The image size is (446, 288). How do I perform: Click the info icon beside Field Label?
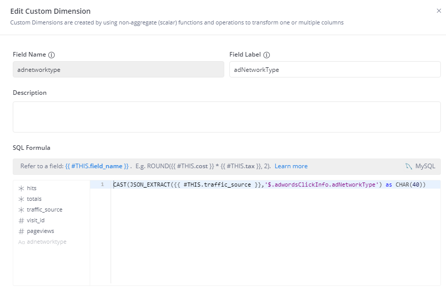(267, 55)
